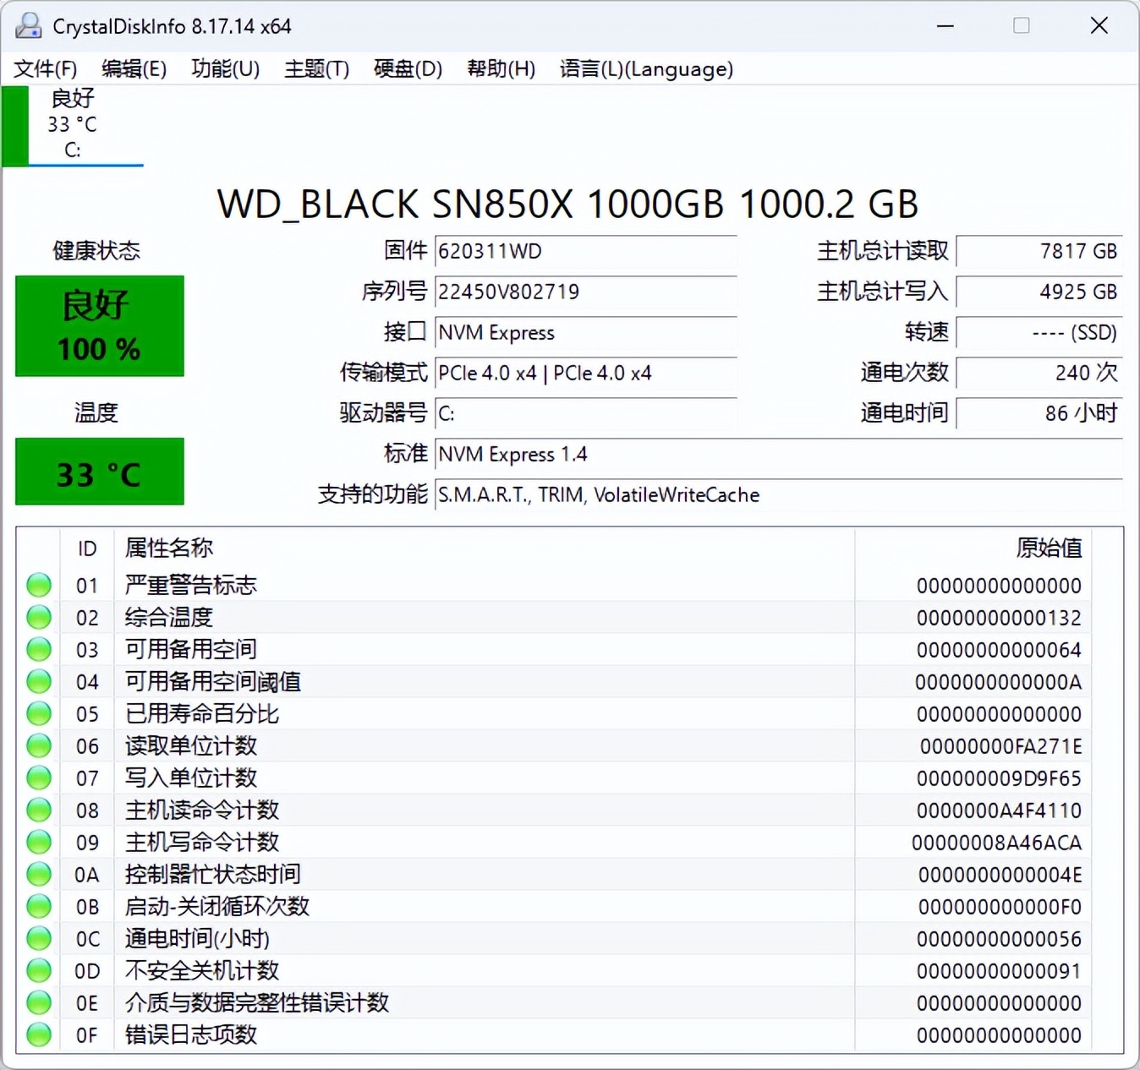
Task: Click status circle icon for ID 02
Action: pos(39,617)
